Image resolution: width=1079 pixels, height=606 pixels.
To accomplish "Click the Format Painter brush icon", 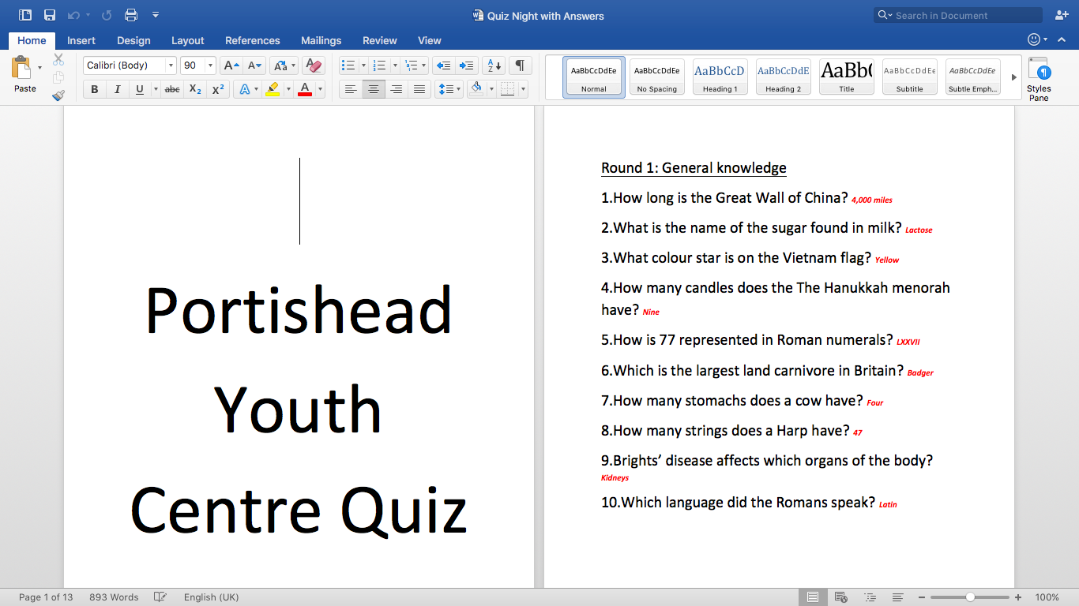I will [58, 95].
